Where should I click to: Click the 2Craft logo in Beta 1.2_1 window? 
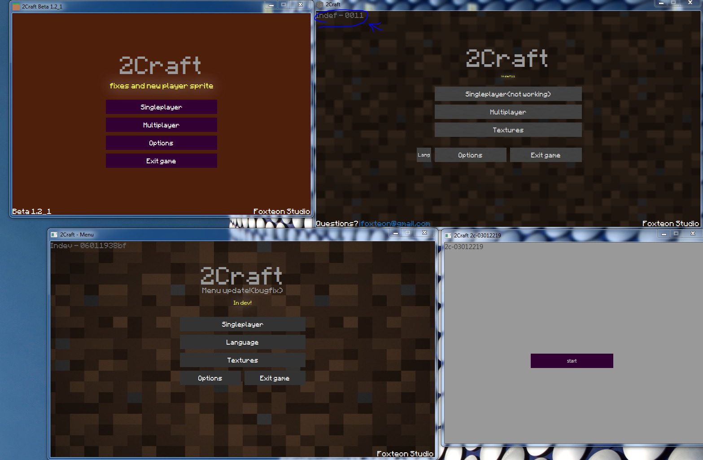[x=160, y=66]
